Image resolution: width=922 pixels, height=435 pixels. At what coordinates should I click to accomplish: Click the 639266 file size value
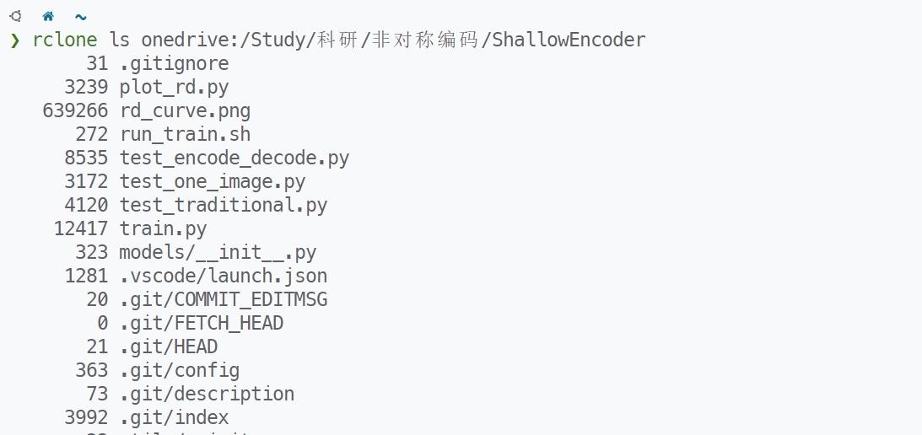coord(75,110)
